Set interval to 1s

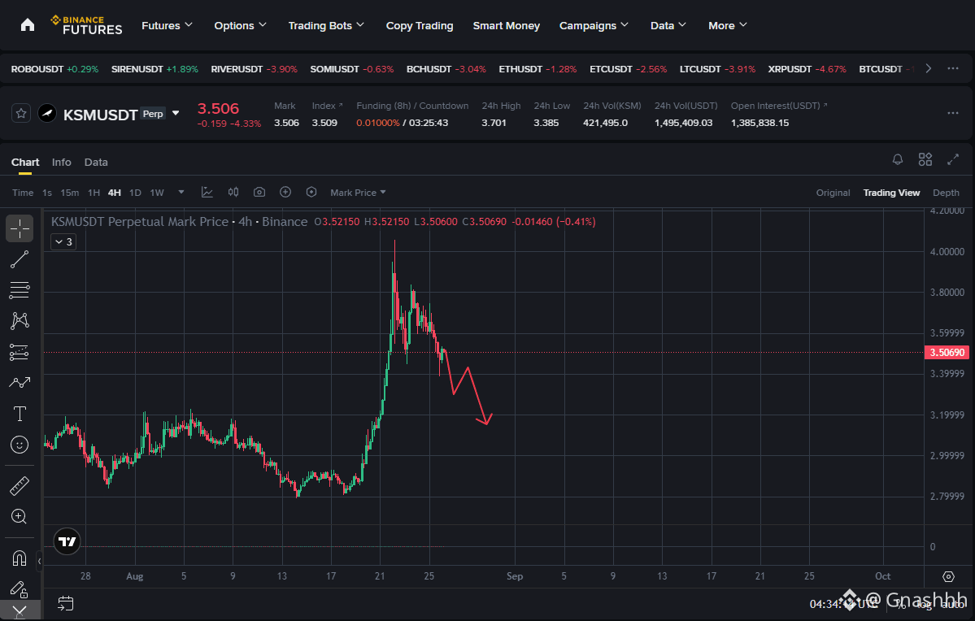pos(47,193)
